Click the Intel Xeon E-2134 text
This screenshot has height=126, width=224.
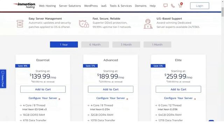[x=100, y=109]
